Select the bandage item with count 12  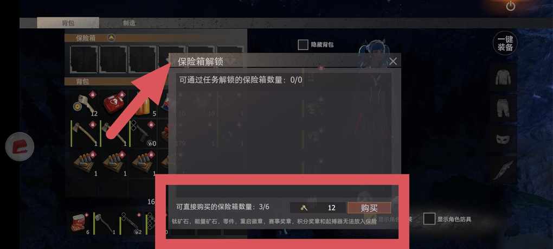[85, 103]
